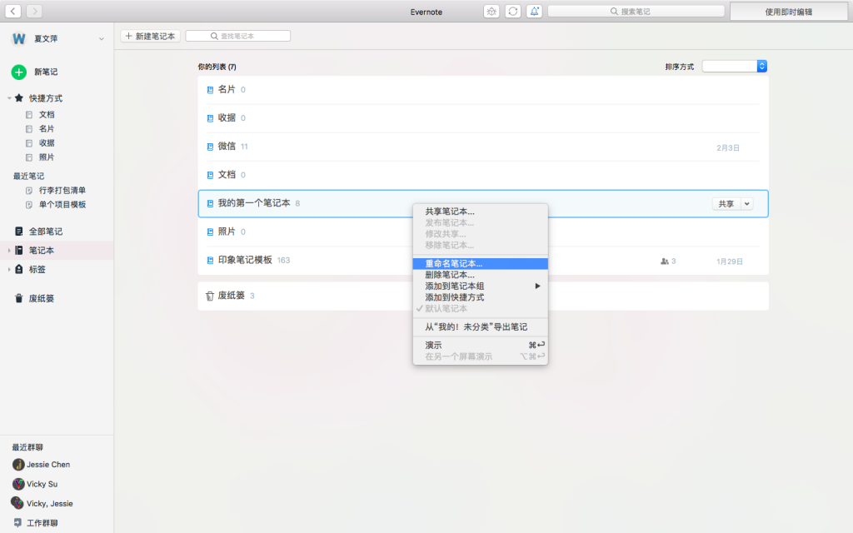Click the notebook icon beside 微信
Screen dimensions: 853x533
tap(210, 147)
